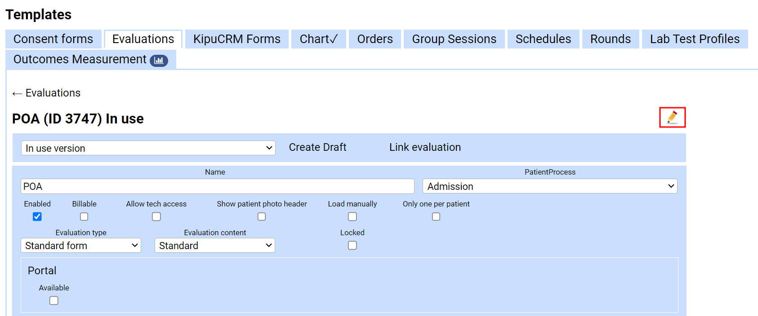This screenshot has height=316, width=758.
Task: Click into the Name text field
Action: click(x=217, y=186)
